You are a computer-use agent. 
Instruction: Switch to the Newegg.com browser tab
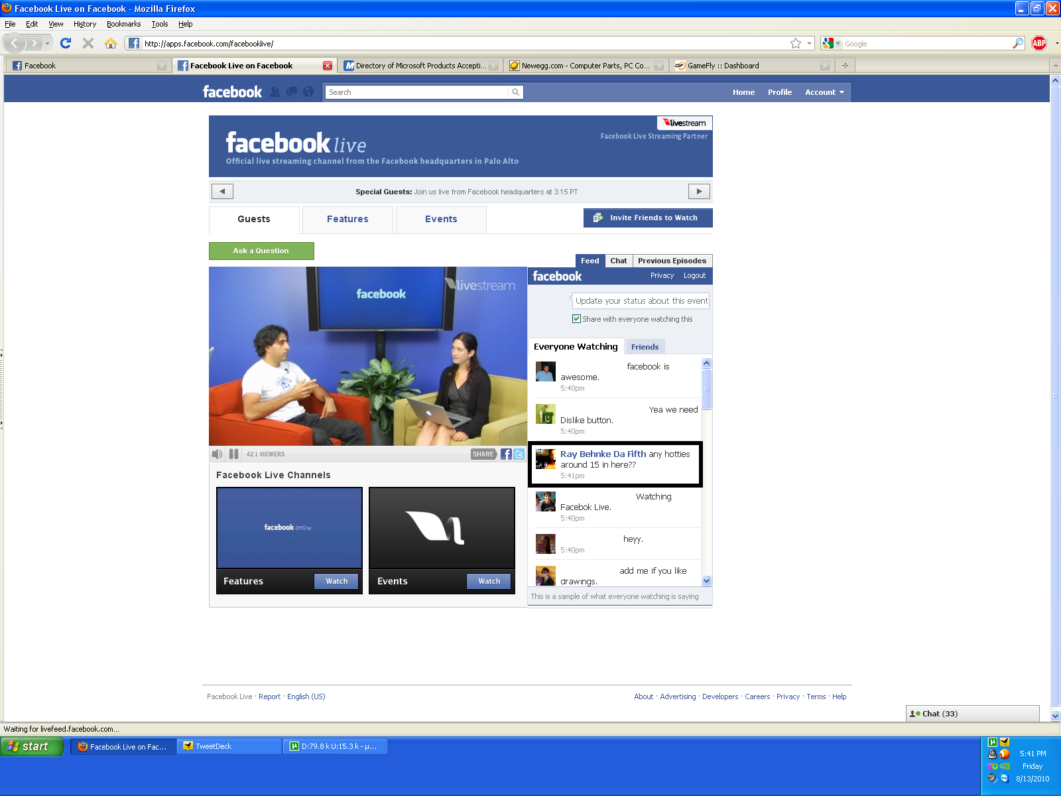[585, 66]
